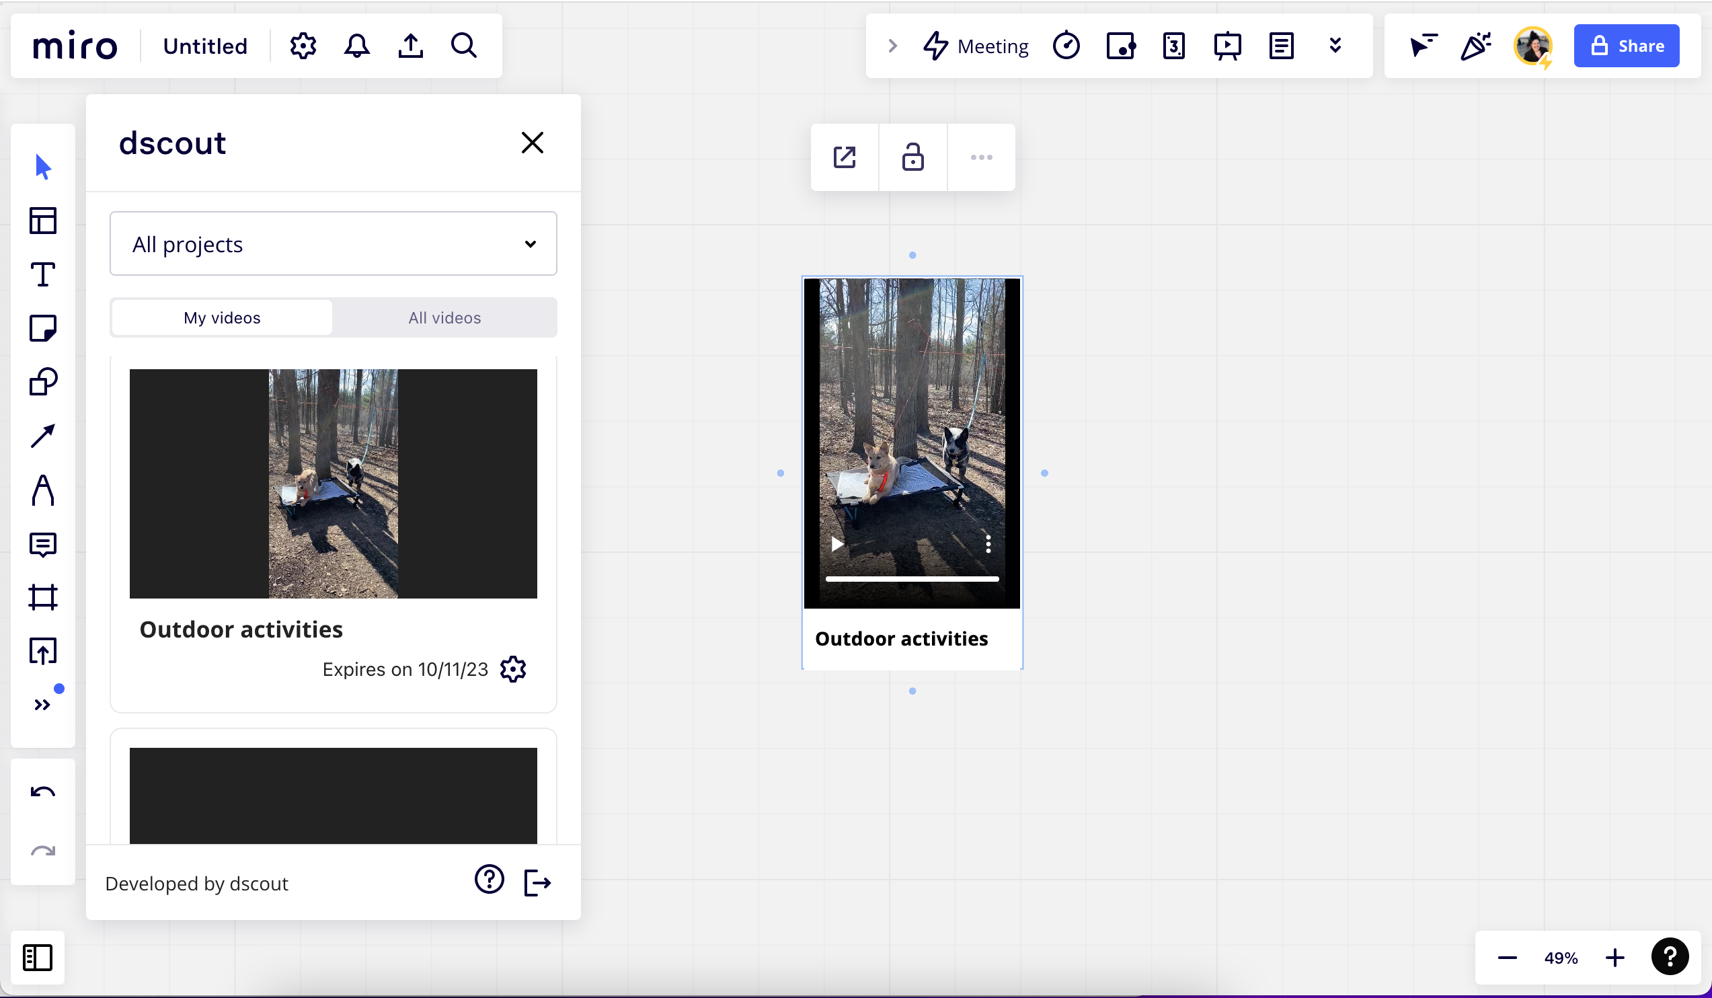
Task: Open video player three-dot menu
Action: point(988,544)
